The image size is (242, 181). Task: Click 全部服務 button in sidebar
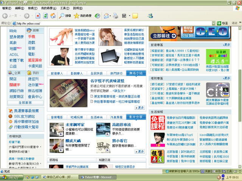click(x=25, y=103)
